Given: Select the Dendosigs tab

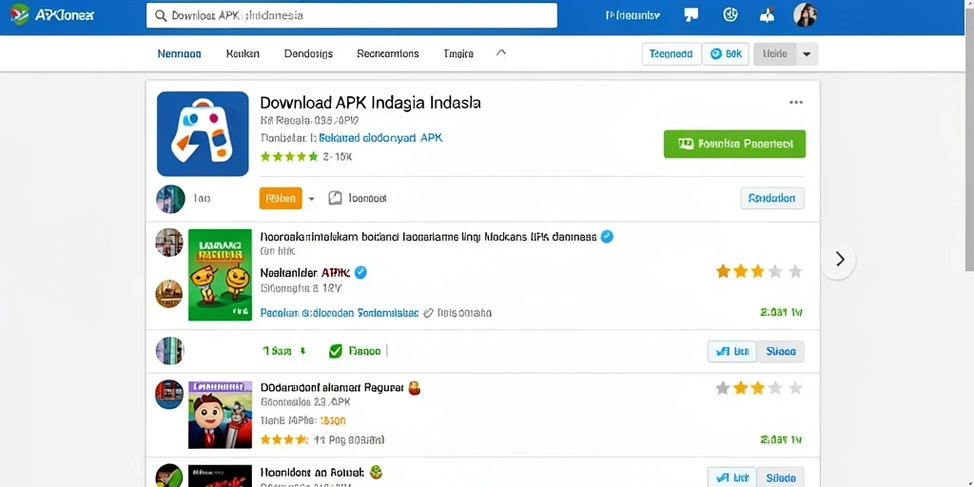Looking at the screenshot, I should (x=308, y=54).
